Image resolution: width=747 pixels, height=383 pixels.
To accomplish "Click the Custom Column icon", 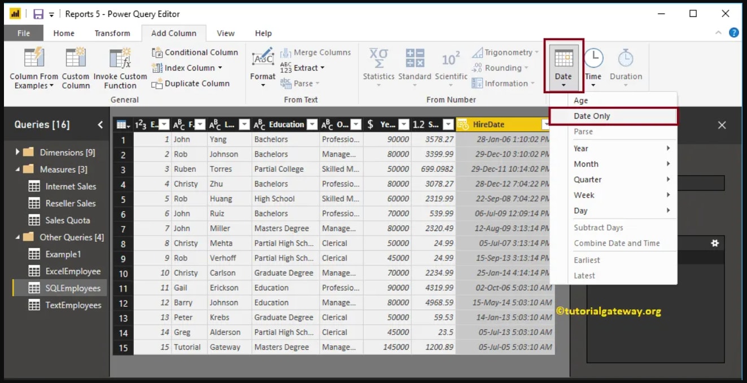I will coord(76,58).
